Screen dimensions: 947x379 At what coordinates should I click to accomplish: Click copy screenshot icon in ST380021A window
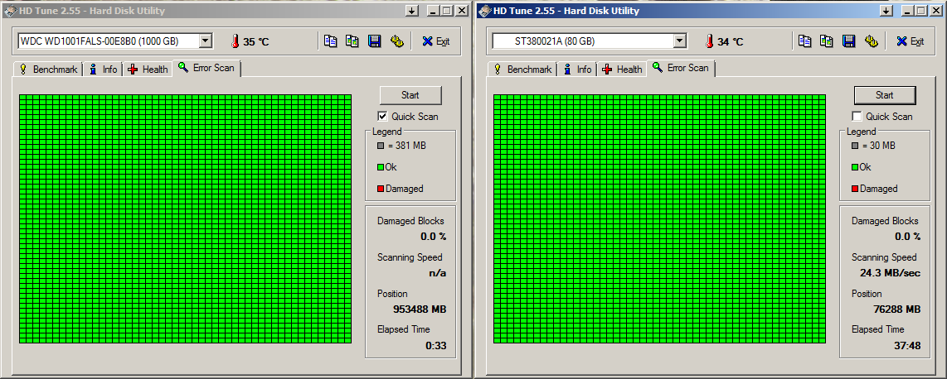coord(826,41)
